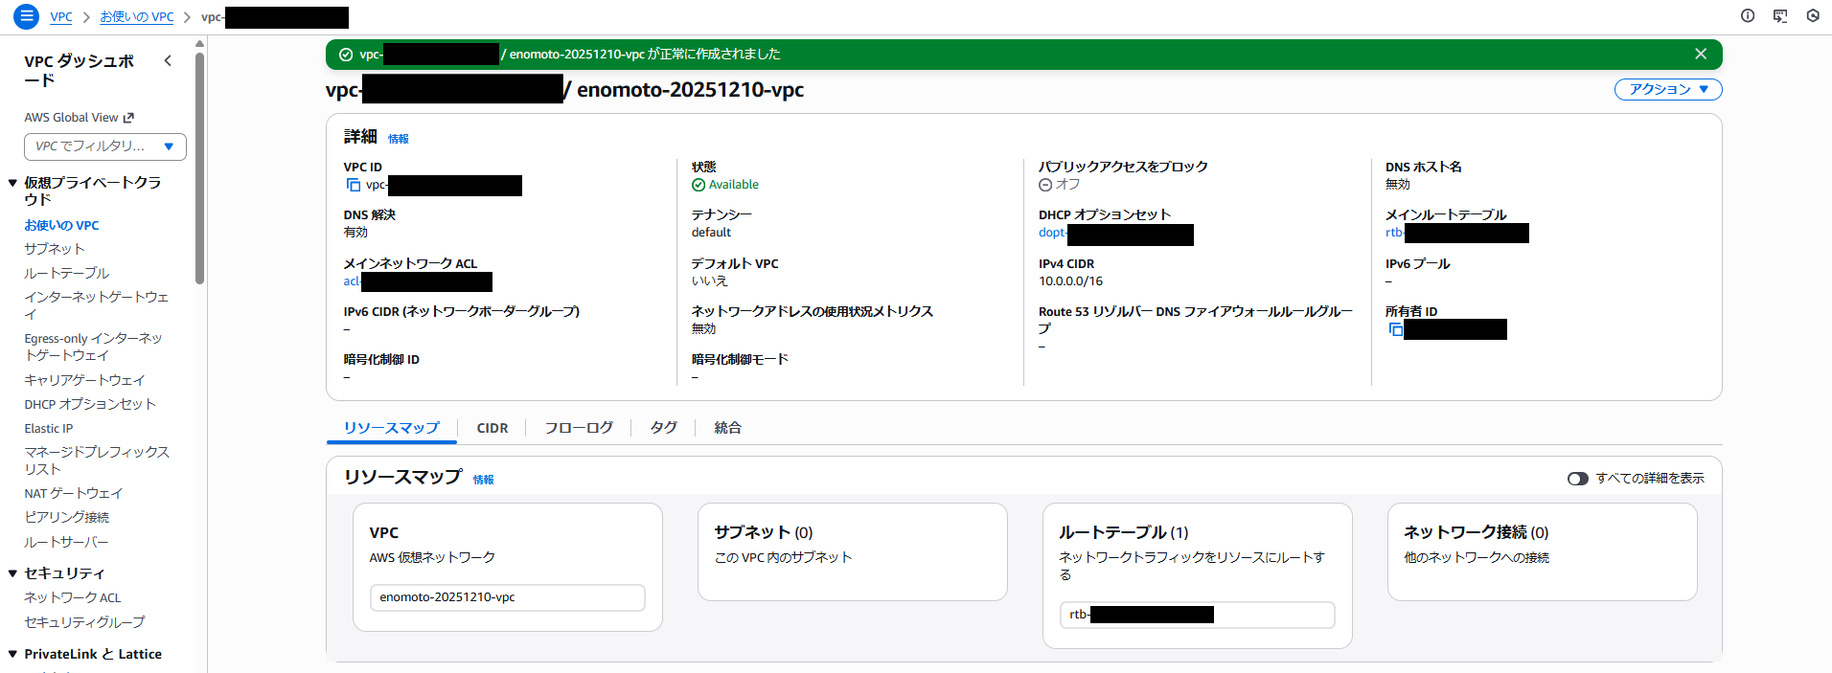Screen dimensions: 1832x673
Task: Switch to the CIDR tab
Action: [492, 428]
